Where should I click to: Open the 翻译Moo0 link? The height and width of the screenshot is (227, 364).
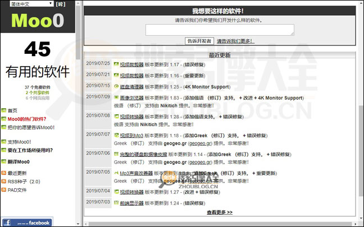tap(19, 161)
